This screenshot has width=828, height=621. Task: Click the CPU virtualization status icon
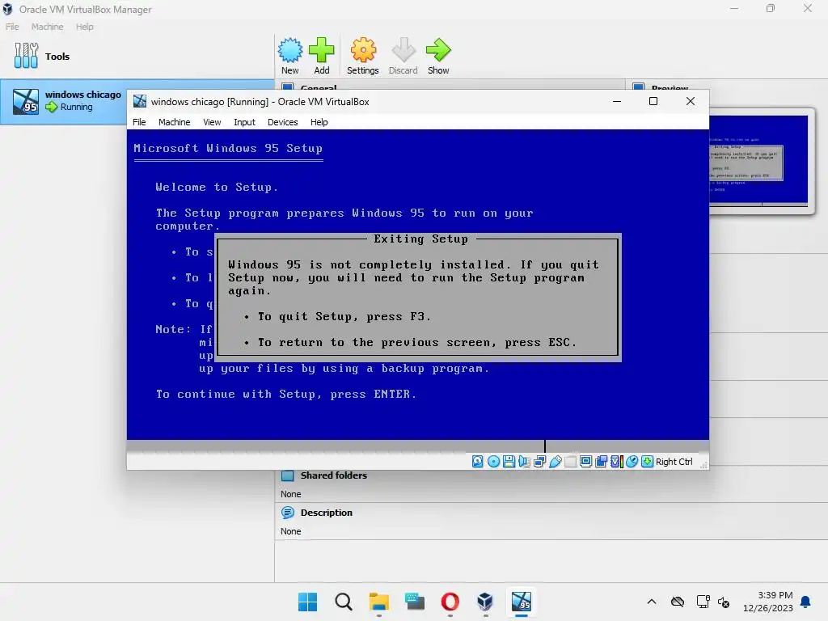point(616,462)
